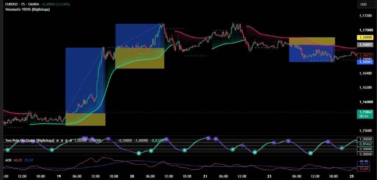377x180 pixels.
Task: Click the yellow 1,16900 price label
Action: 365,38
